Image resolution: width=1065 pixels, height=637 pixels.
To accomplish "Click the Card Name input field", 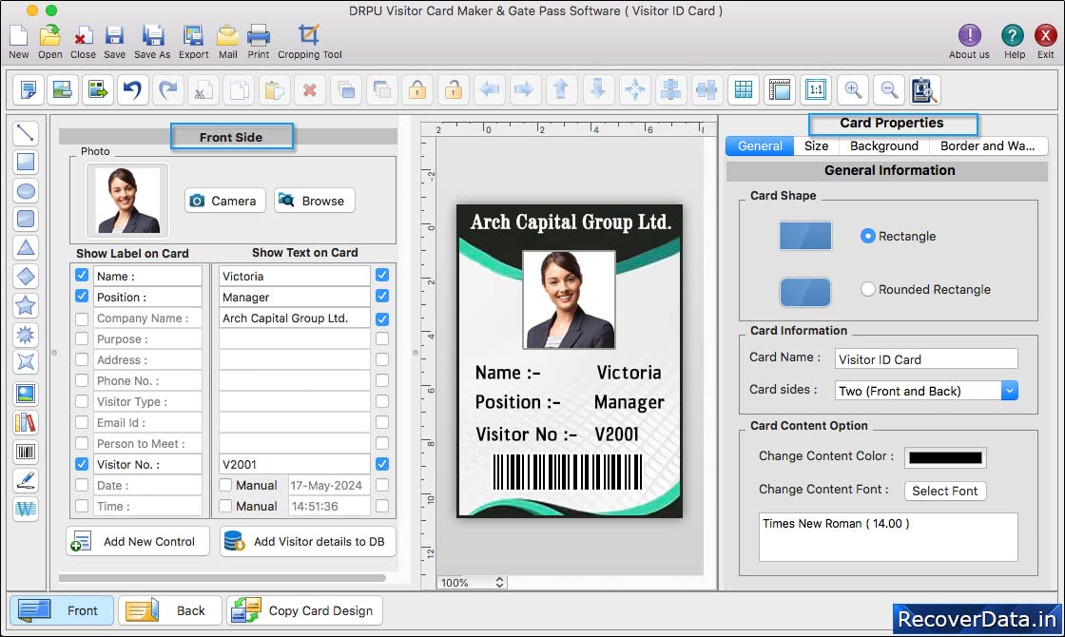I will coord(926,359).
